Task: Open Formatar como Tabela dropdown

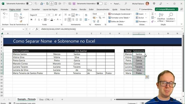Action: (119, 18)
